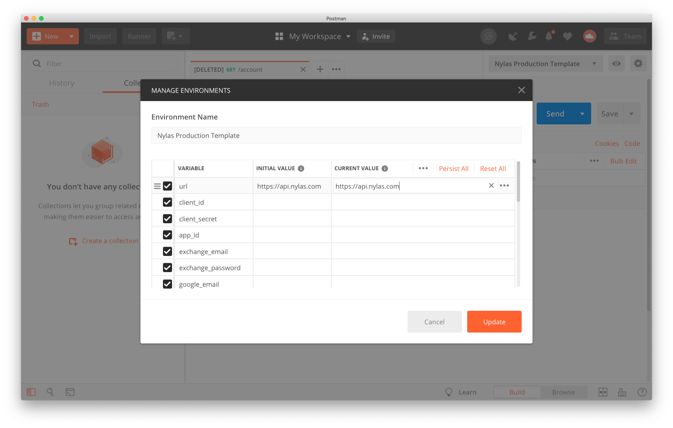673x428 pixels.
Task: Click the Update button
Action: click(494, 322)
